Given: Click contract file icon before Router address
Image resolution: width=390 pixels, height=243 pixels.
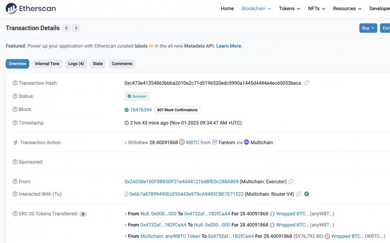Looking at the screenshot, I should pyautogui.click(x=126, y=194).
